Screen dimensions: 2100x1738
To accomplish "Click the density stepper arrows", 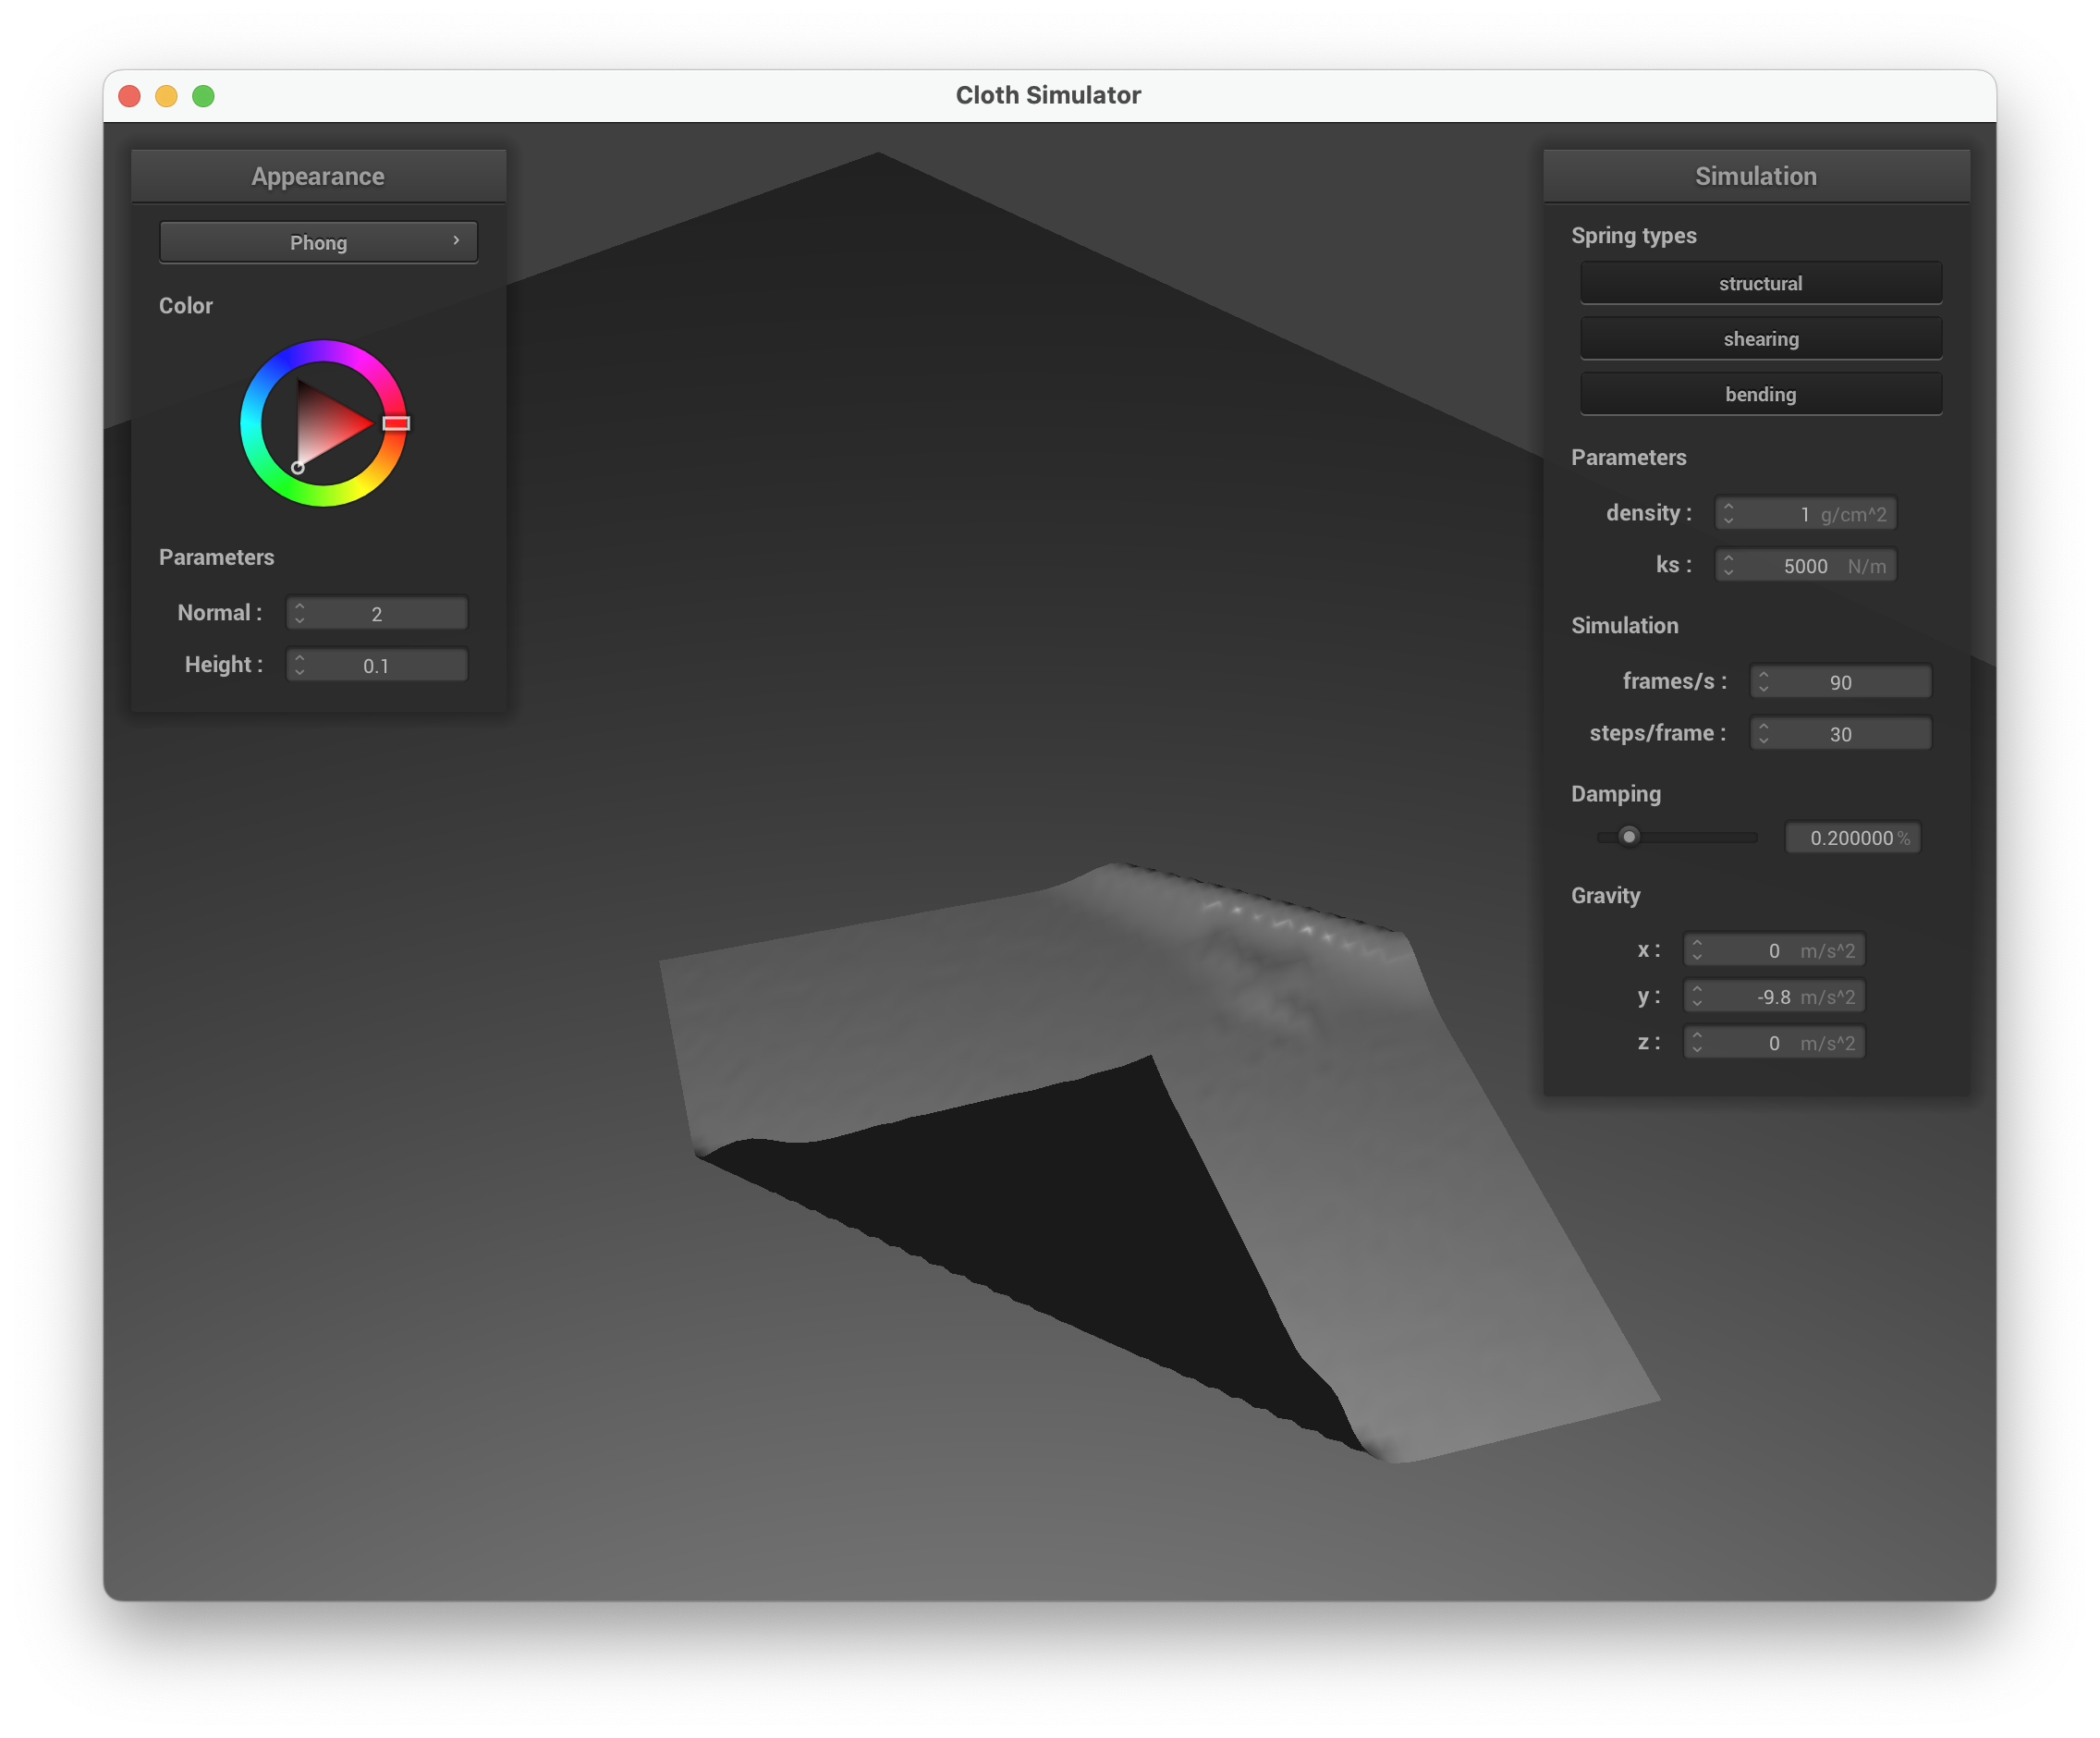I will click(x=1728, y=513).
